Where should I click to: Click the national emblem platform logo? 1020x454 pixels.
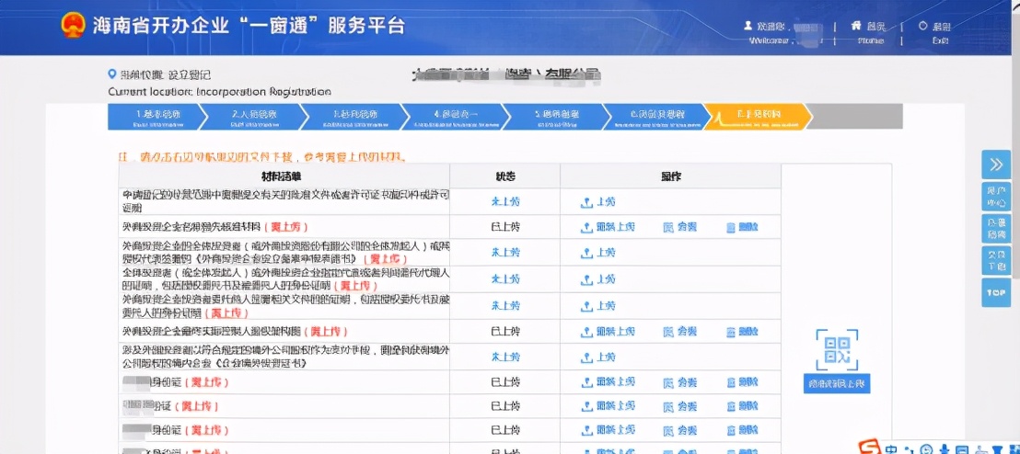point(73,26)
